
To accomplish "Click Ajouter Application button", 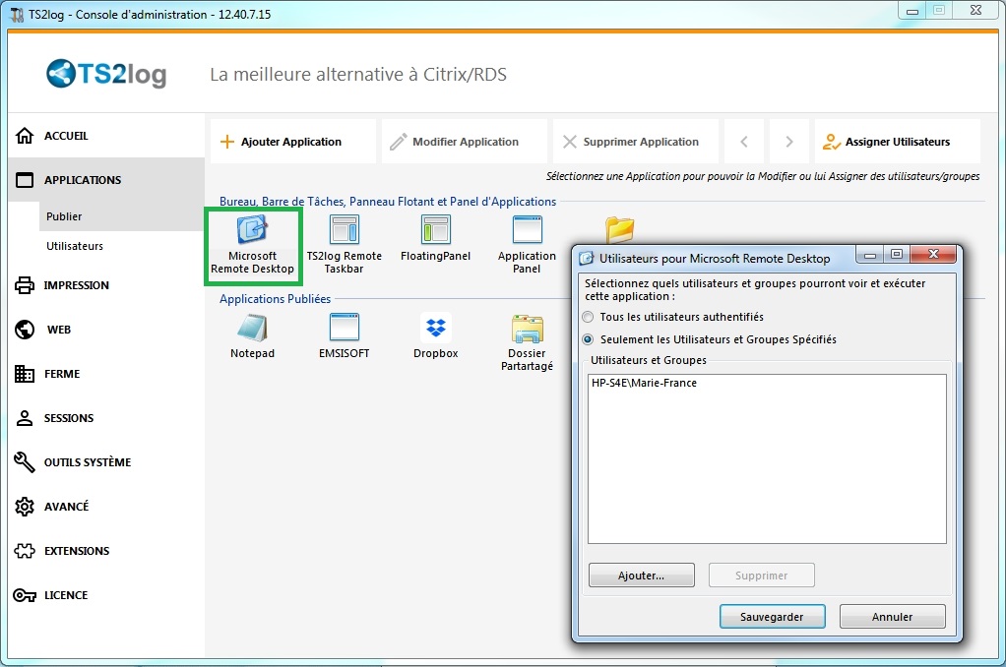I will pyautogui.click(x=293, y=142).
